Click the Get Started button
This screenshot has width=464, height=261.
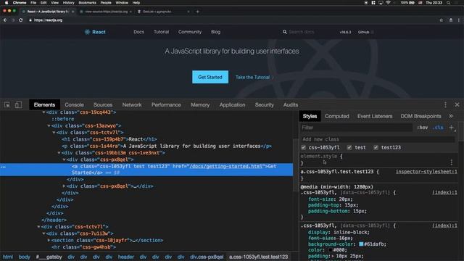pyautogui.click(x=210, y=77)
